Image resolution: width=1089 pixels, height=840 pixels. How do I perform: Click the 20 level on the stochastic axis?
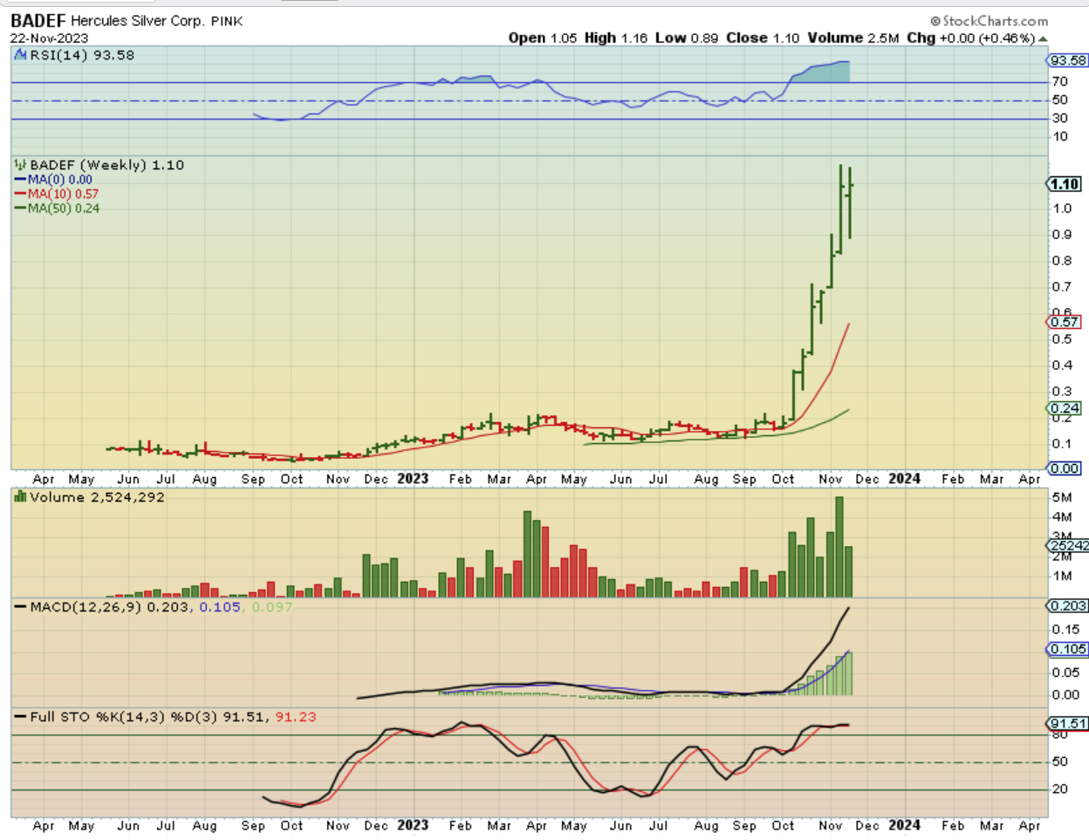(x=1060, y=789)
